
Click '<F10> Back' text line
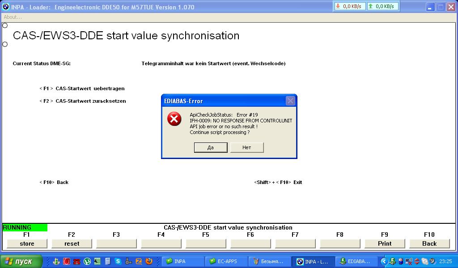pyautogui.click(x=54, y=182)
